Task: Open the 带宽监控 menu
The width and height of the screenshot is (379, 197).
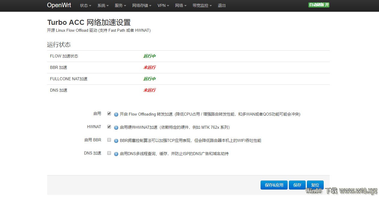Action: click(202, 6)
